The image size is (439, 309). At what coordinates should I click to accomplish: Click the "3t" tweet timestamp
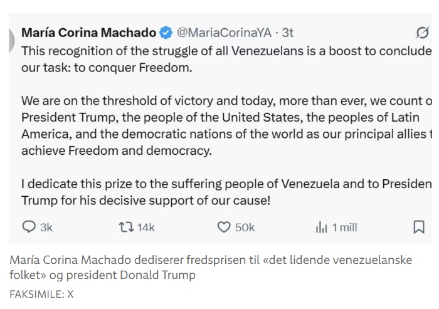[x=288, y=32]
